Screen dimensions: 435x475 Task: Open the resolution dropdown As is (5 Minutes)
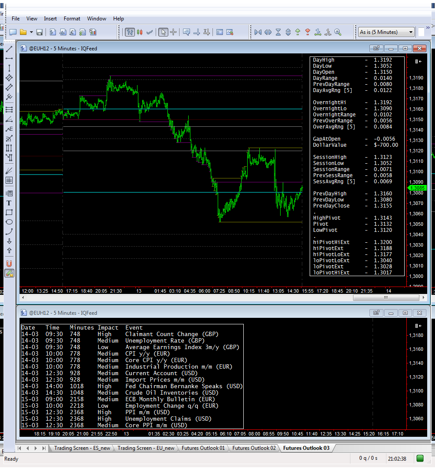click(x=386, y=32)
